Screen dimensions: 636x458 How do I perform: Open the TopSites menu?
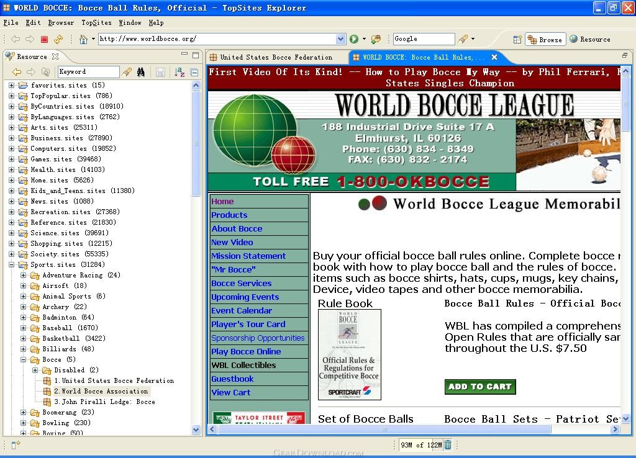(x=96, y=23)
